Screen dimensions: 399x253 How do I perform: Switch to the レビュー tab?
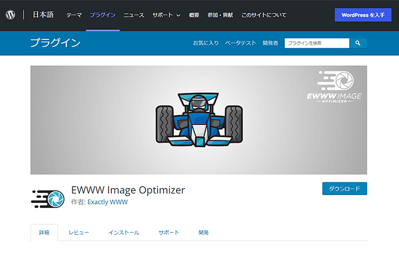(x=79, y=232)
